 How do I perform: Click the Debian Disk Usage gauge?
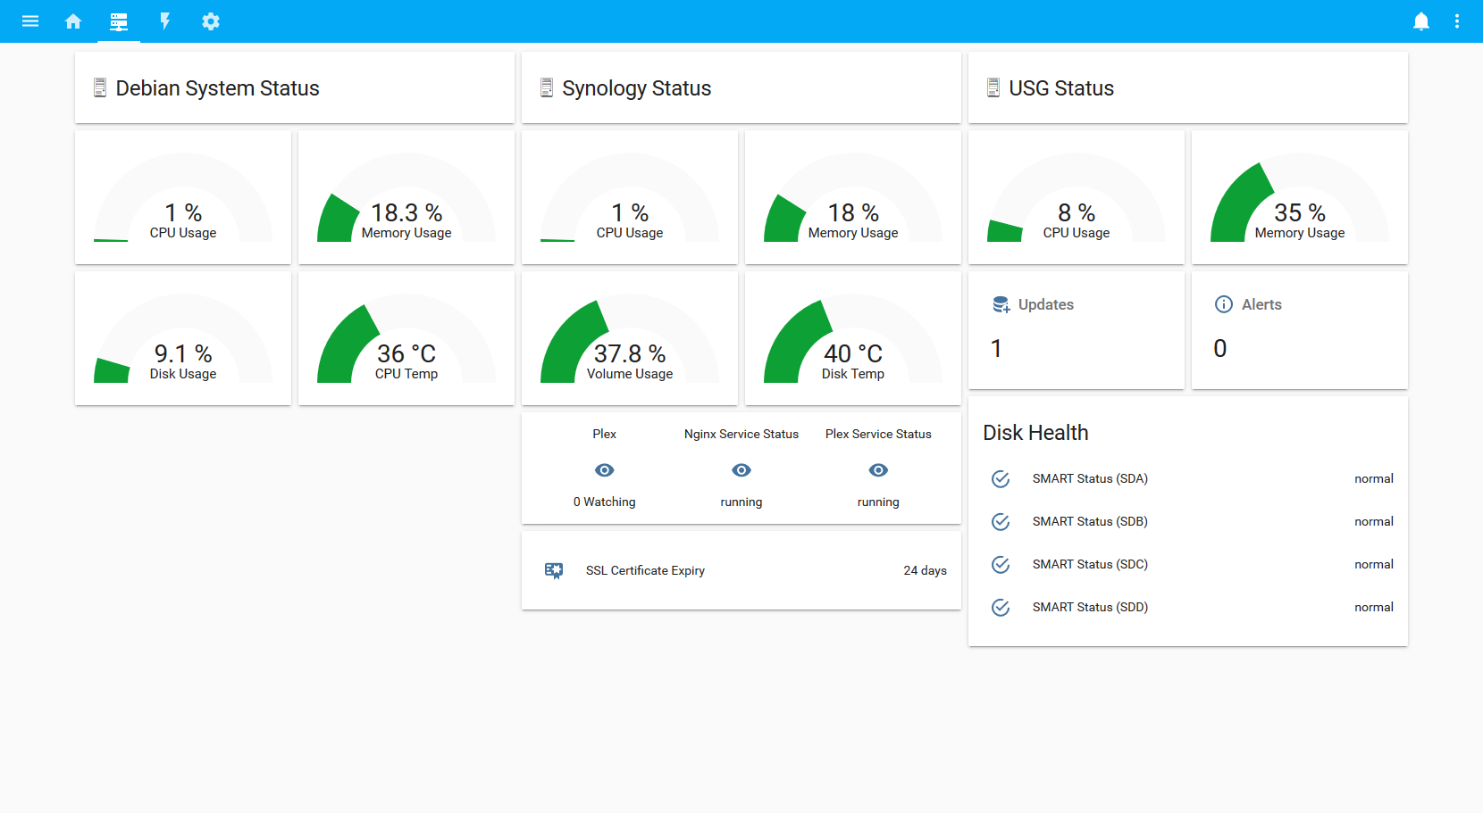pyautogui.click(x=183, y=339)
